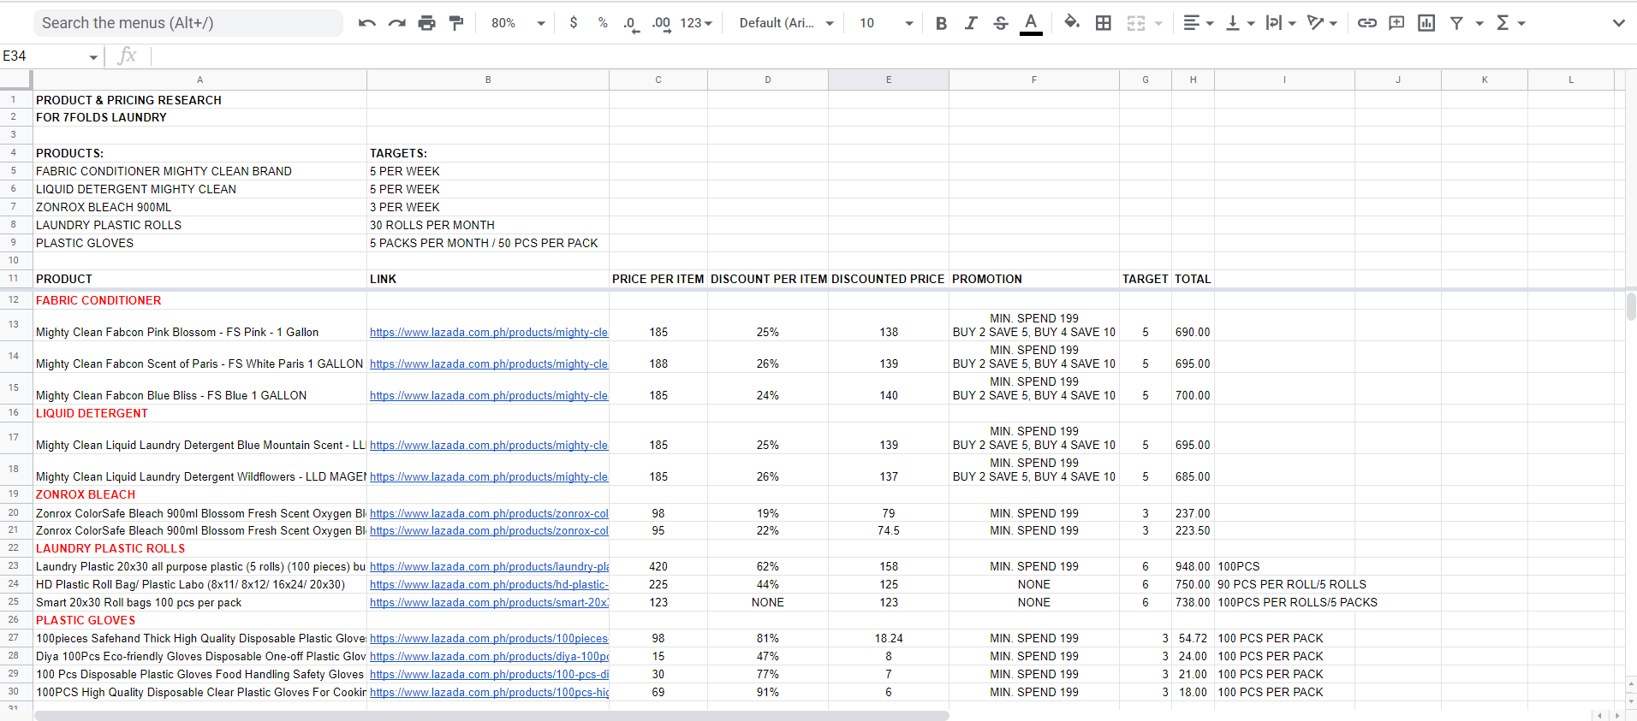The height and width of the screenshot is (721, 1637).
Task: Open text rotation options
Action: pos(1322,23)
